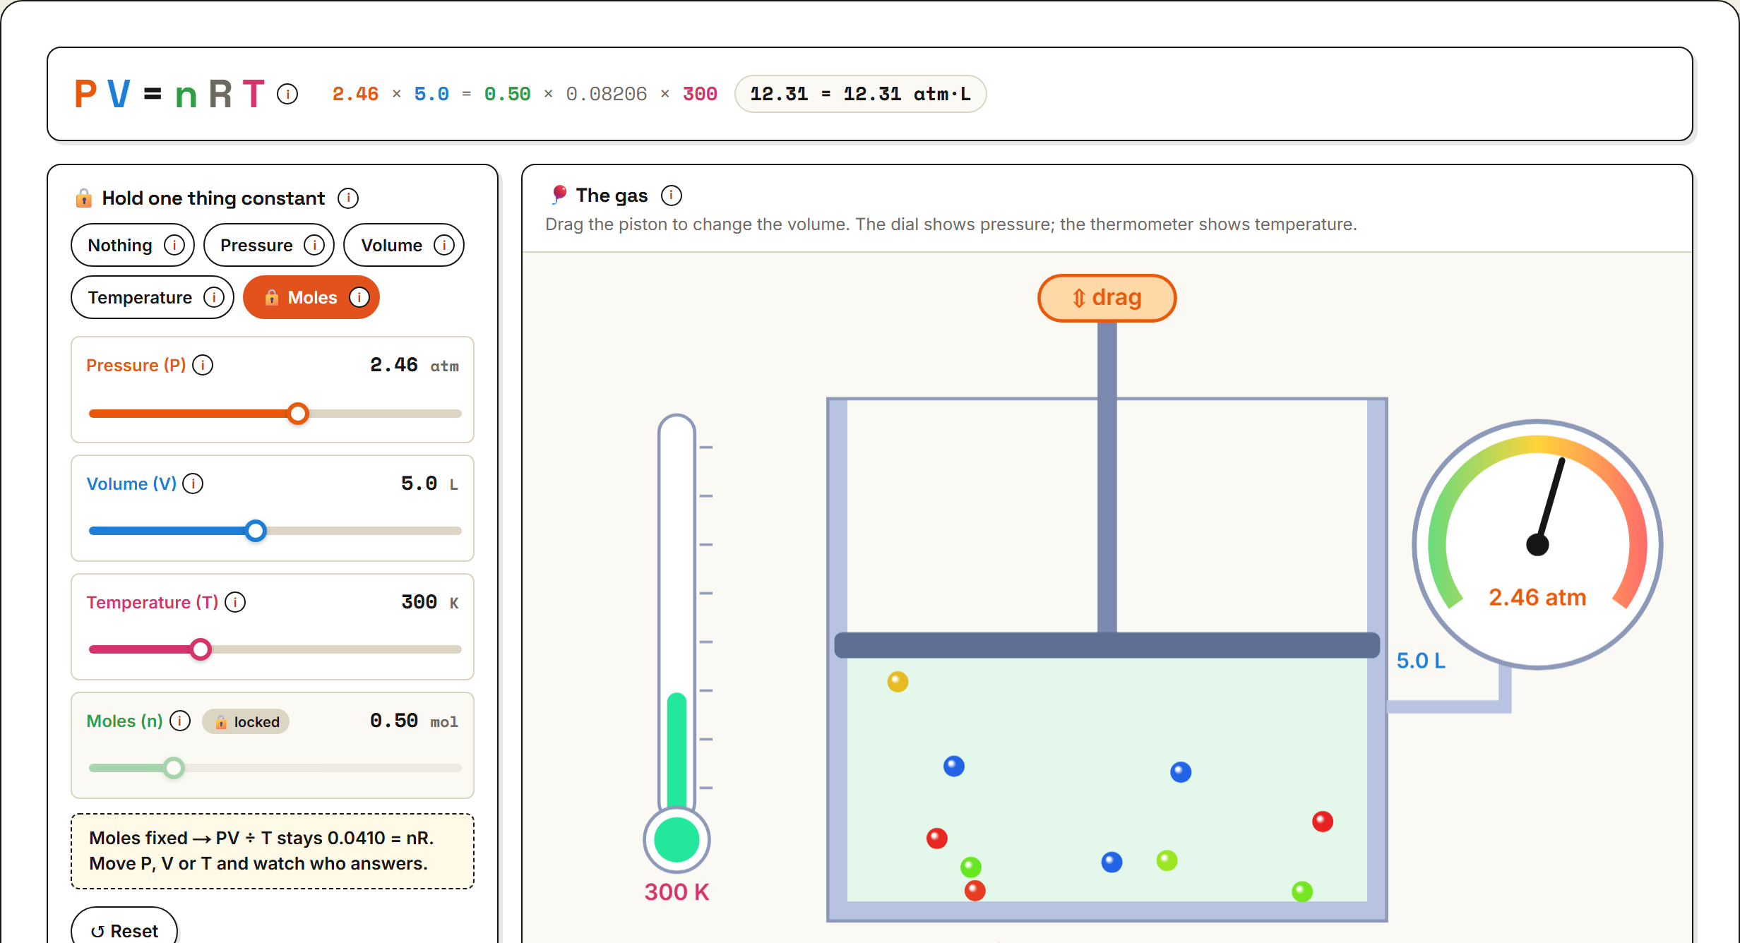Open info icon next to Volume (V) label
The height and width of the screenshot is (943, 1740).
click(x=193, y=483)
